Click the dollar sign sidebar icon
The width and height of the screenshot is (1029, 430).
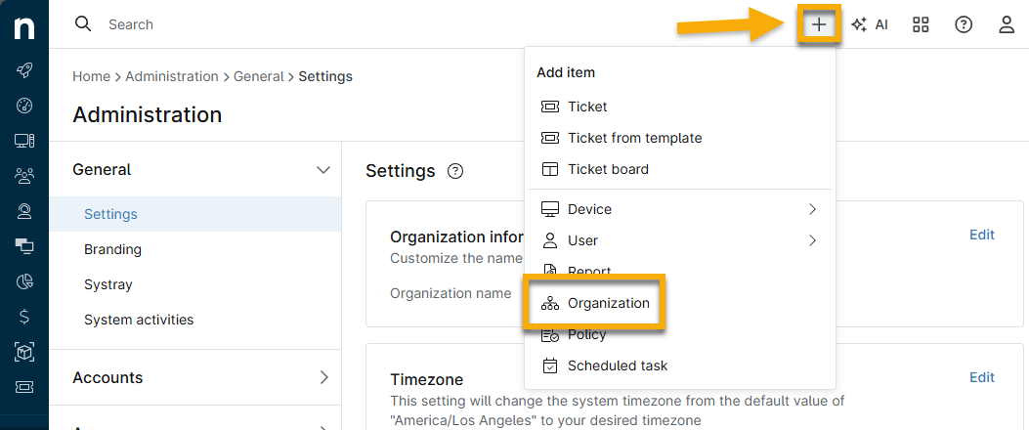24,317
